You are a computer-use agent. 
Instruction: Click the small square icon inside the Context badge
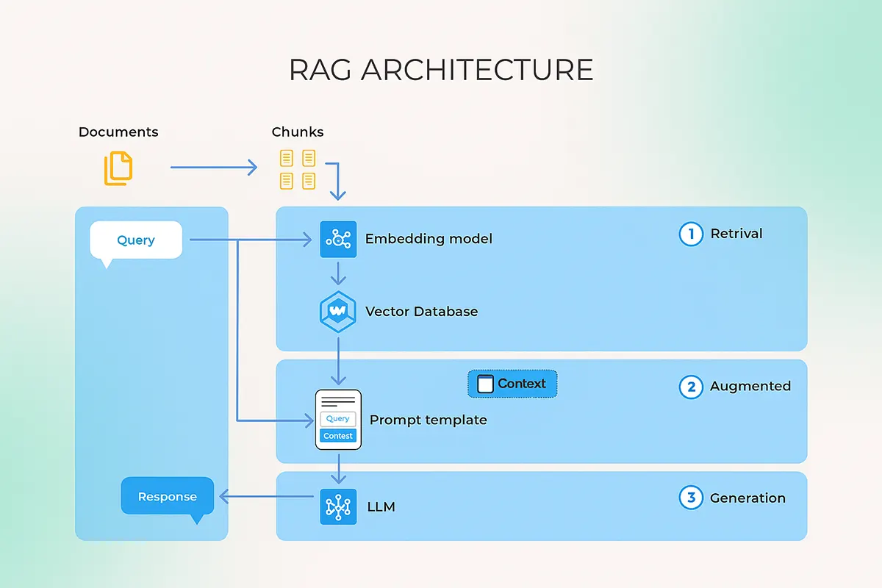pyautogui.click(x=485, y=384)
